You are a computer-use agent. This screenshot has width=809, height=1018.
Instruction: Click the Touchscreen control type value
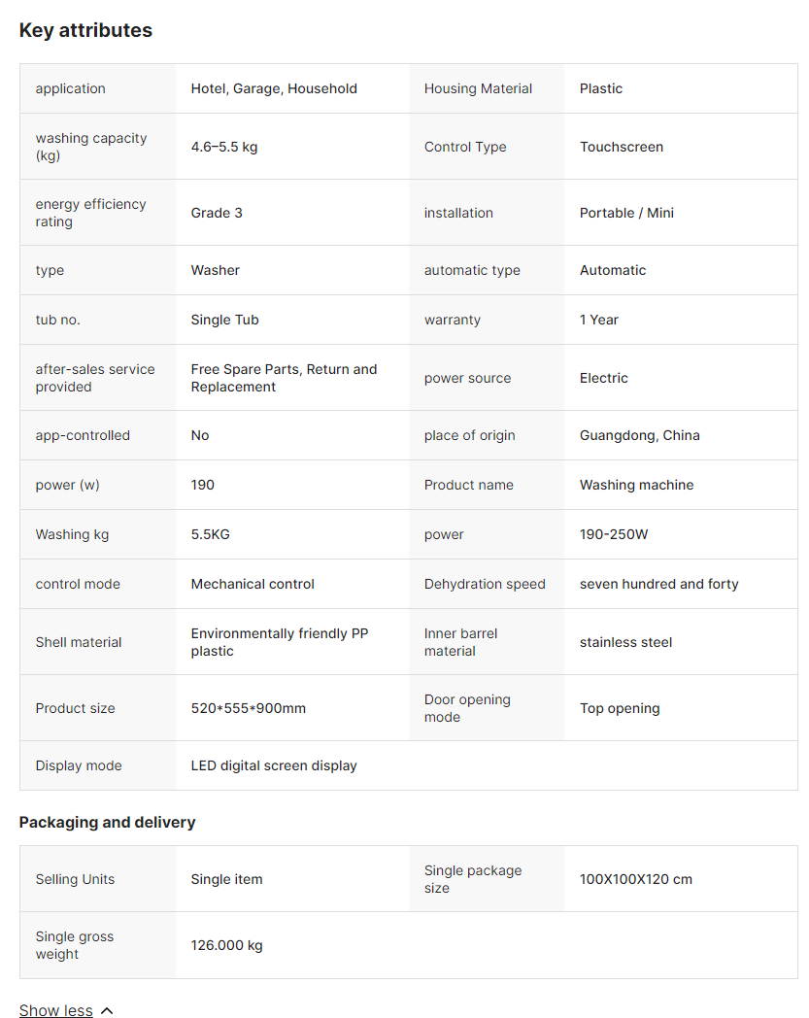coord(622,147)
